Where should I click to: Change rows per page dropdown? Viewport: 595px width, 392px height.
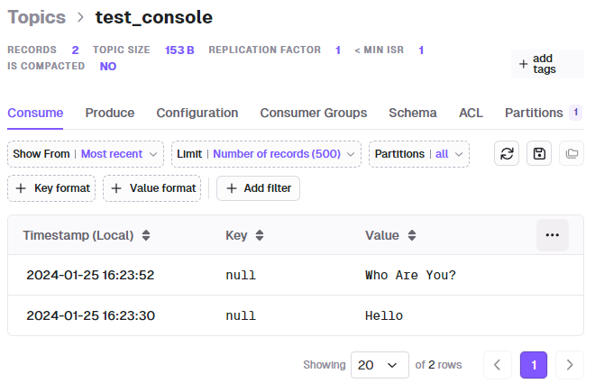click(380, 365)
